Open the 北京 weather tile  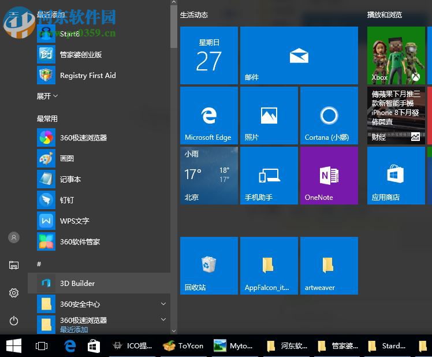point(209,176)
